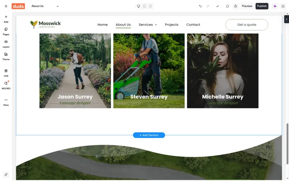Click the rocket icon at sidebar bottom
Image resolution: width=289 pixels, height=181 pixels.
(x=6, y=174)
